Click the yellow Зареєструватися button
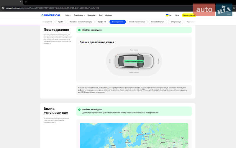The height and width of the screenshot is (148, 236). [189, 15]
